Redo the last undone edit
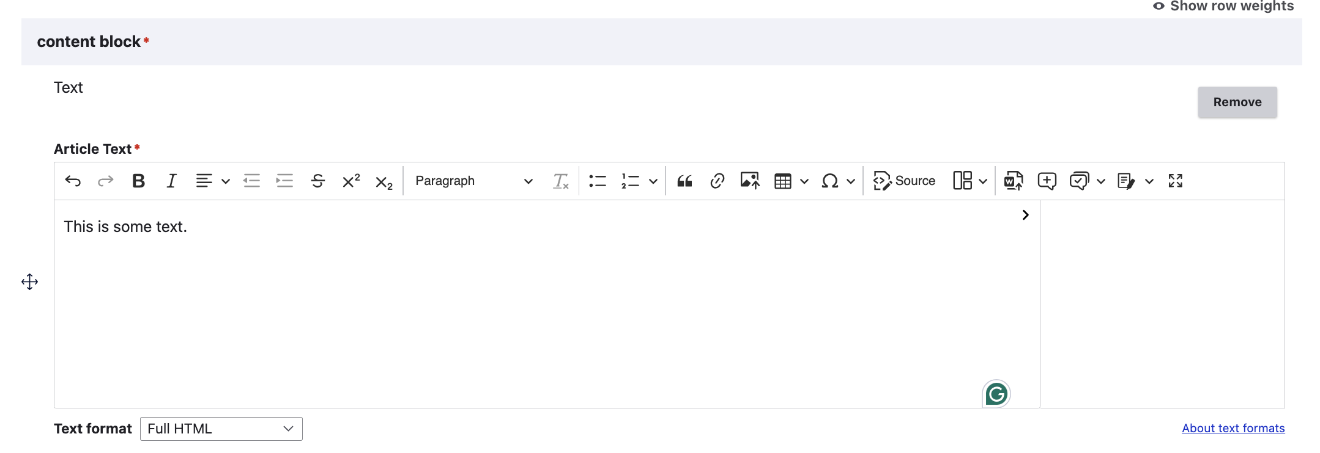Viewport: 1320px width, 453px height. (x=106, y=181)
